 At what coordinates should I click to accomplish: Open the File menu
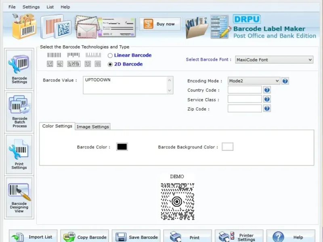click(x=12, y=7)
